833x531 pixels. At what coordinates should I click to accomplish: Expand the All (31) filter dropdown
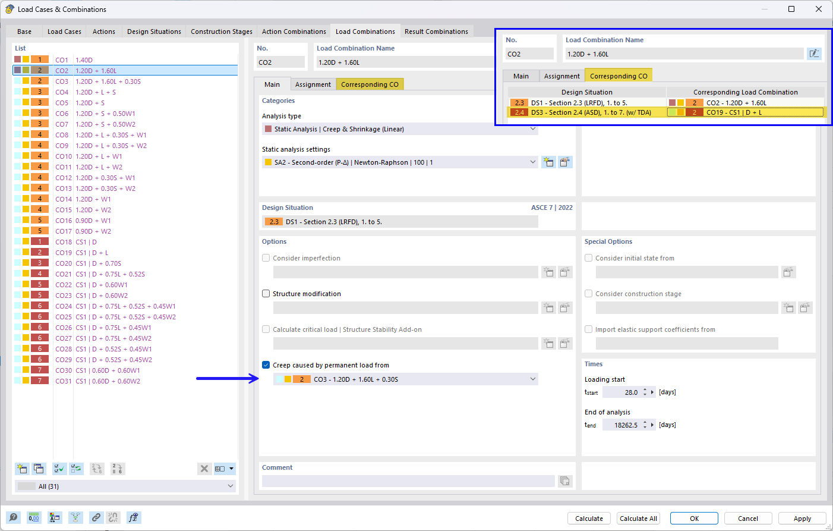pos(231,486)
